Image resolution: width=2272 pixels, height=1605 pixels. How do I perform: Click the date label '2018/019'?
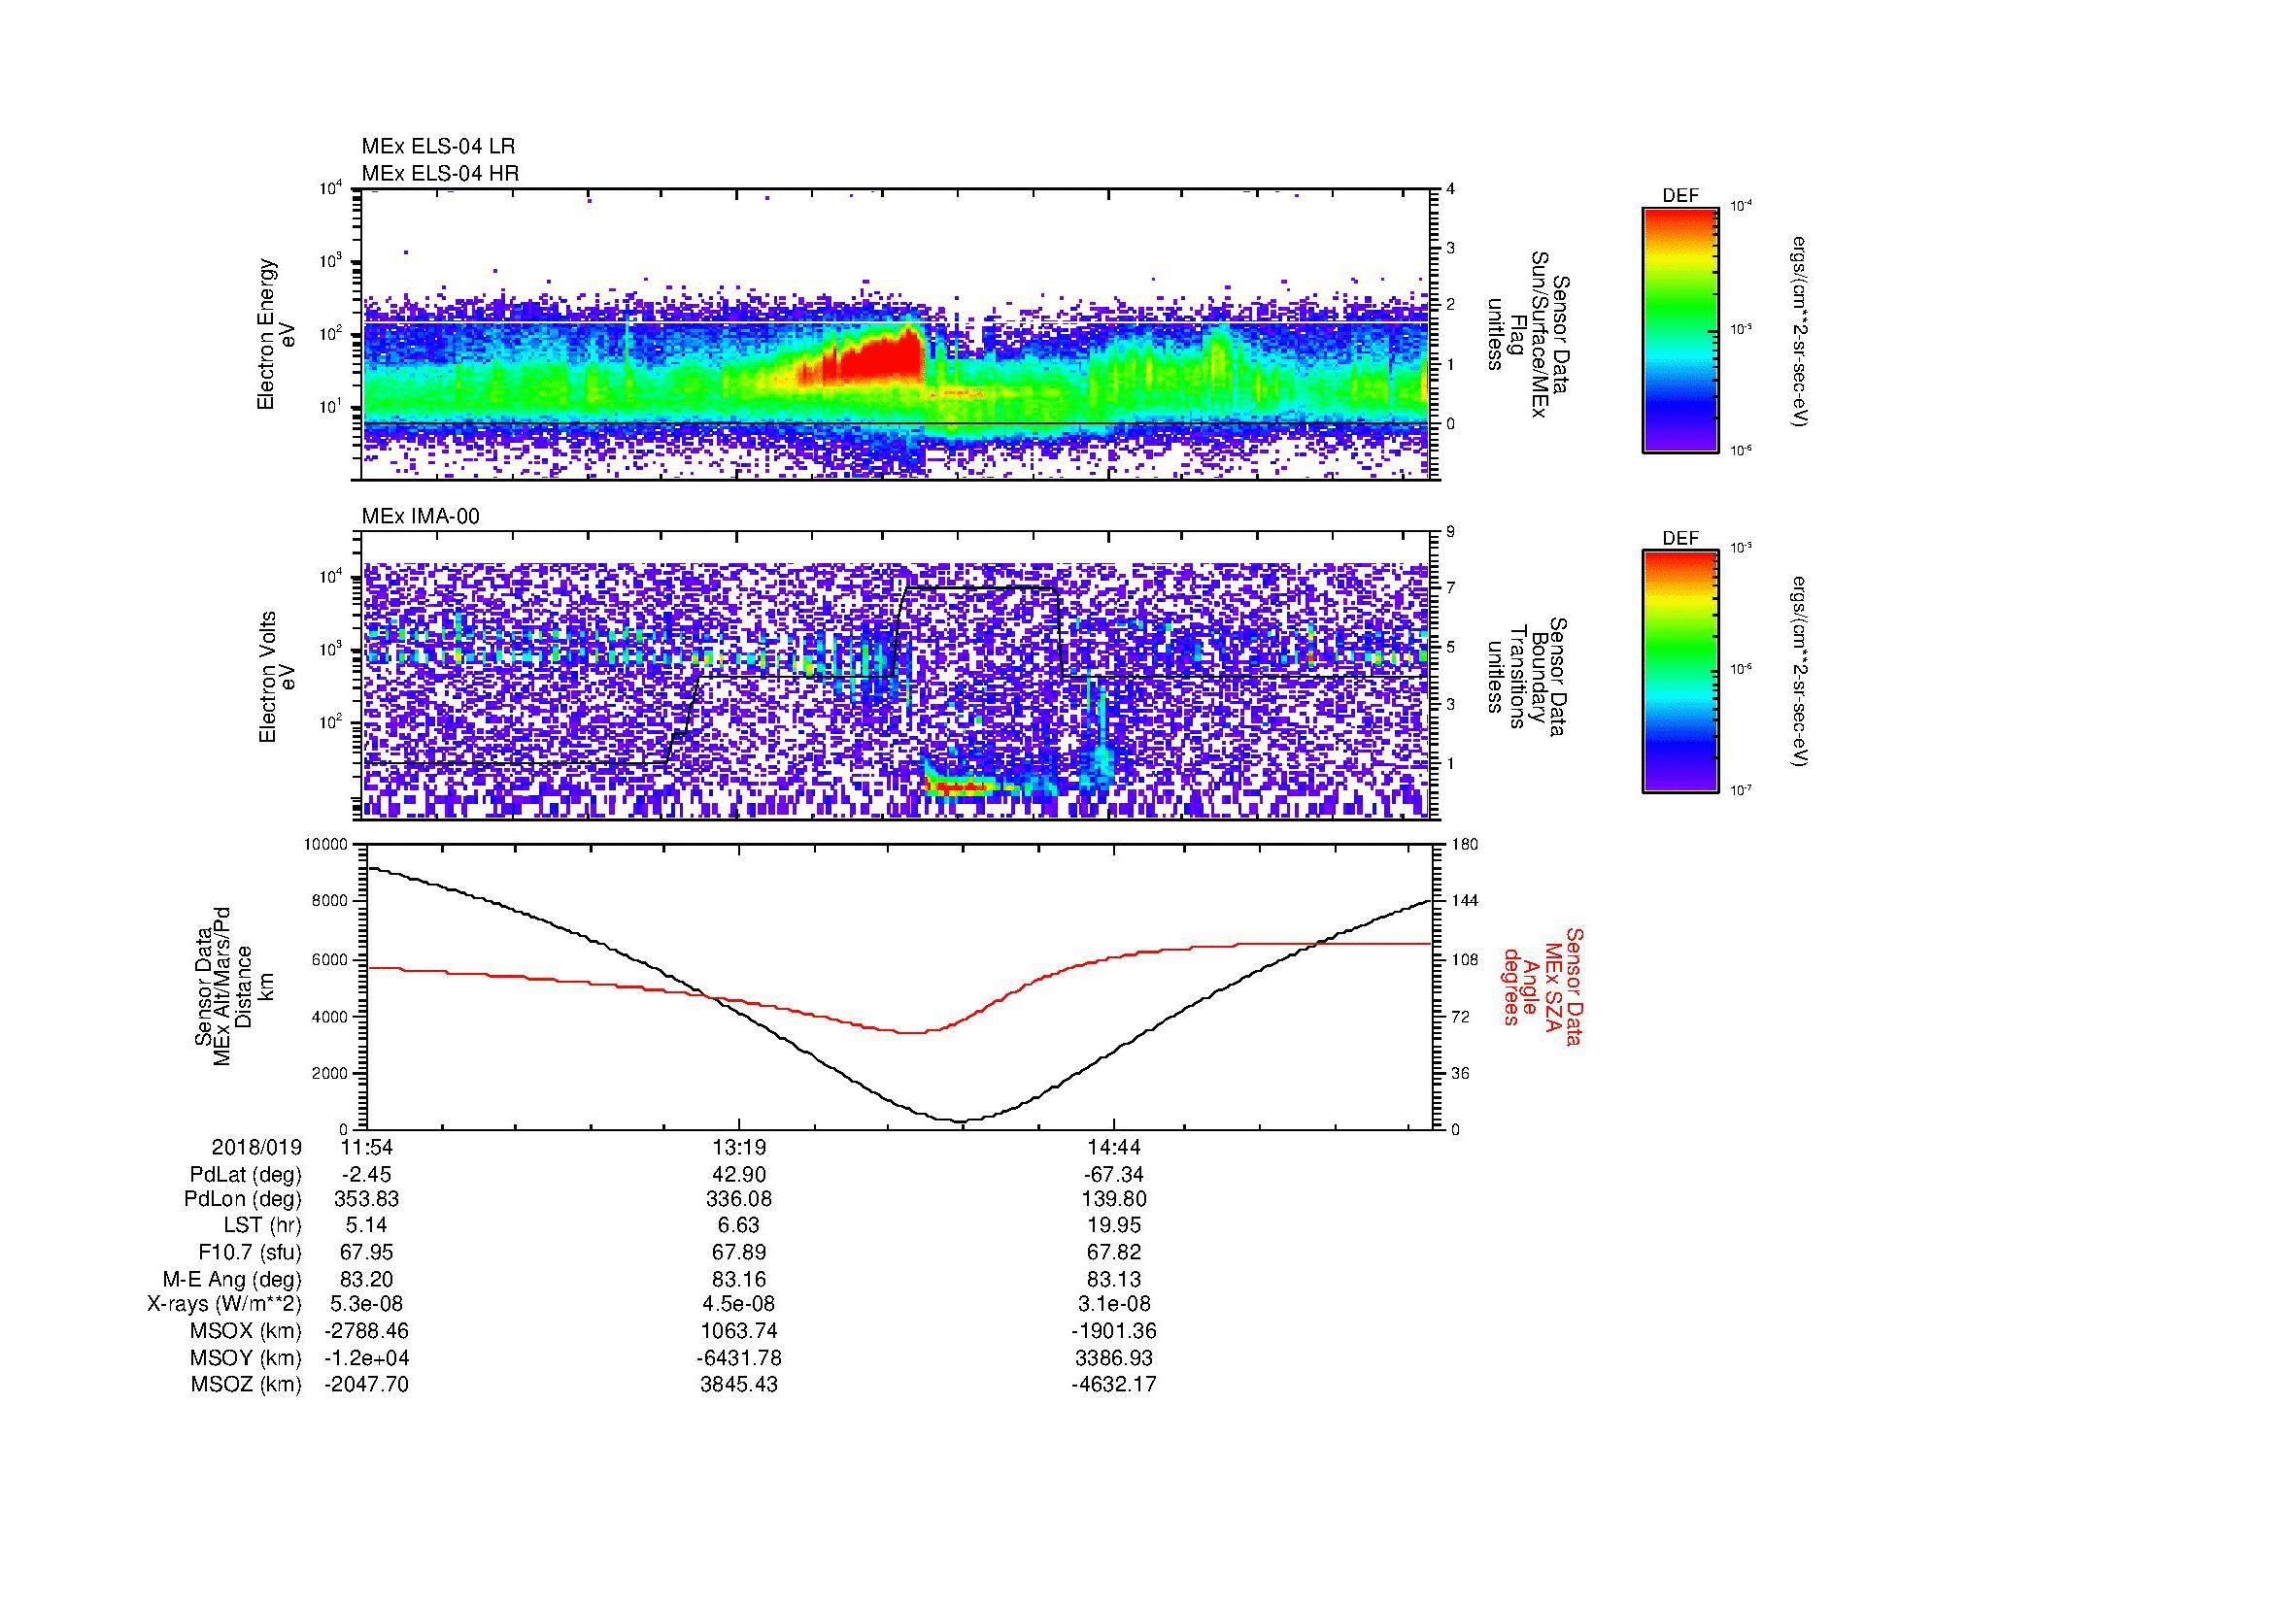tap(256, 1147)
